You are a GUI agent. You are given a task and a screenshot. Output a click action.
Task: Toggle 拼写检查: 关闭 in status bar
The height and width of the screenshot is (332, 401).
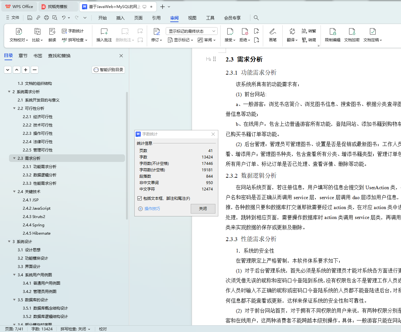(x=75, y=329)
